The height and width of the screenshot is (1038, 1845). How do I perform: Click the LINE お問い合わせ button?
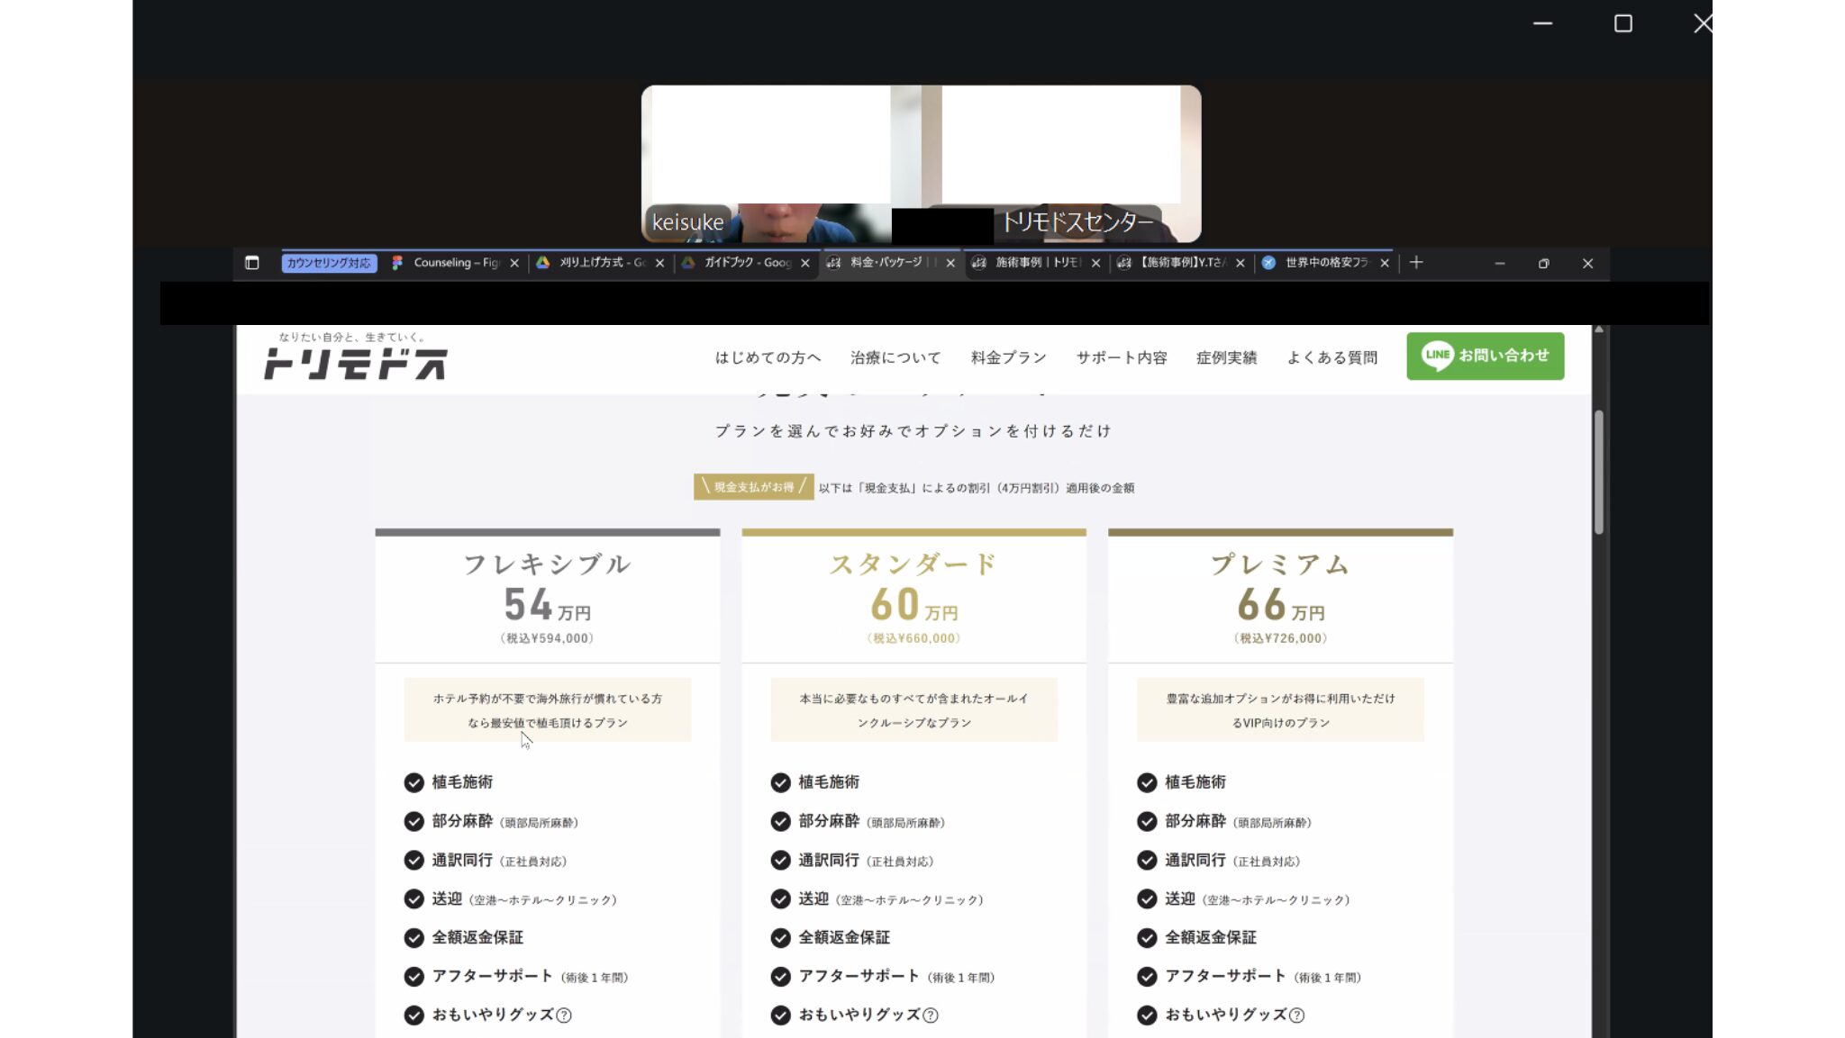tap(1485, 356)
